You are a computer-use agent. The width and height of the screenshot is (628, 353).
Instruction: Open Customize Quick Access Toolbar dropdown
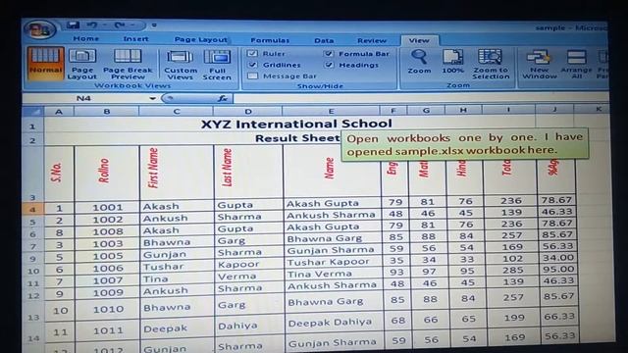154,25
